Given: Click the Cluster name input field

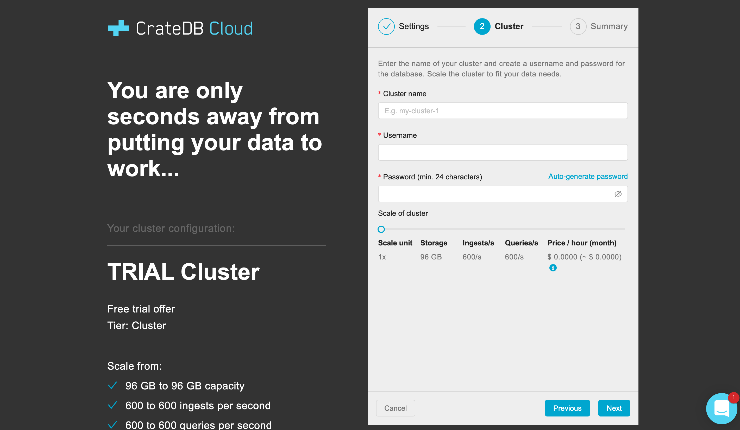Looking at the screenshot, I should (x=503, y=111).
